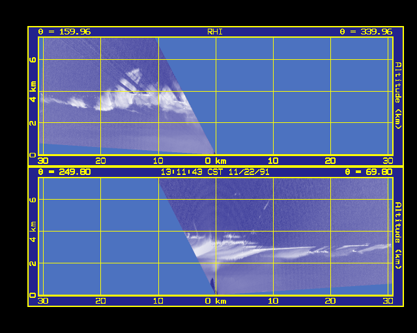This screenshot has height=333, width=417.
Task: Click the "13:11:43 CST 11/22/91" timestamp
Action: pos(215,172)
